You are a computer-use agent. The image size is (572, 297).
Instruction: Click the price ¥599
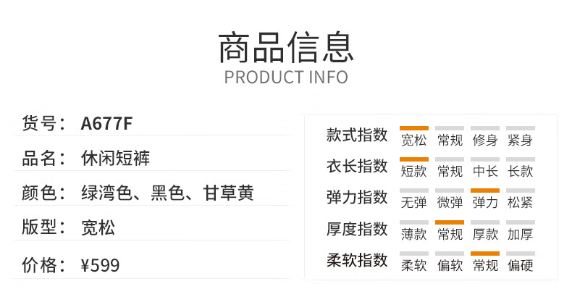(x=100, y=265)
